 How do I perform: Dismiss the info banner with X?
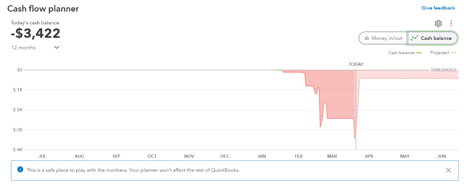[x=448, y=170]
